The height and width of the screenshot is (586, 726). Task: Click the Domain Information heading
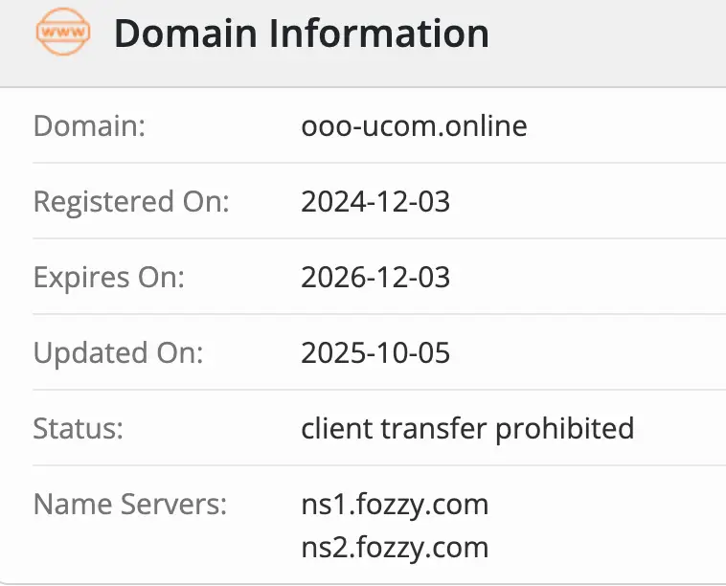tap(302, 34)
